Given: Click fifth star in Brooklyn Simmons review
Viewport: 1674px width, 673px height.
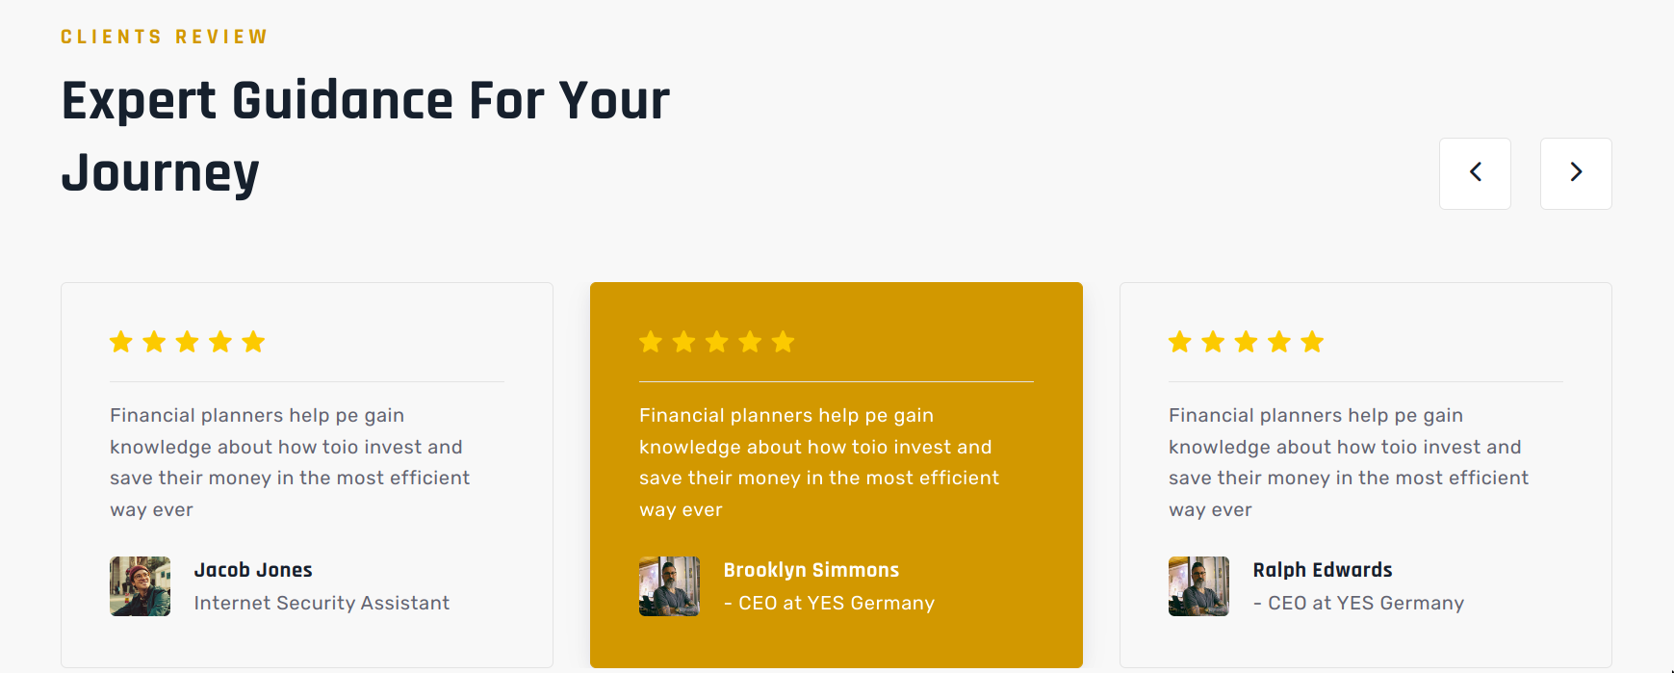Looking at the screenshot, I should tap(783, 342).
